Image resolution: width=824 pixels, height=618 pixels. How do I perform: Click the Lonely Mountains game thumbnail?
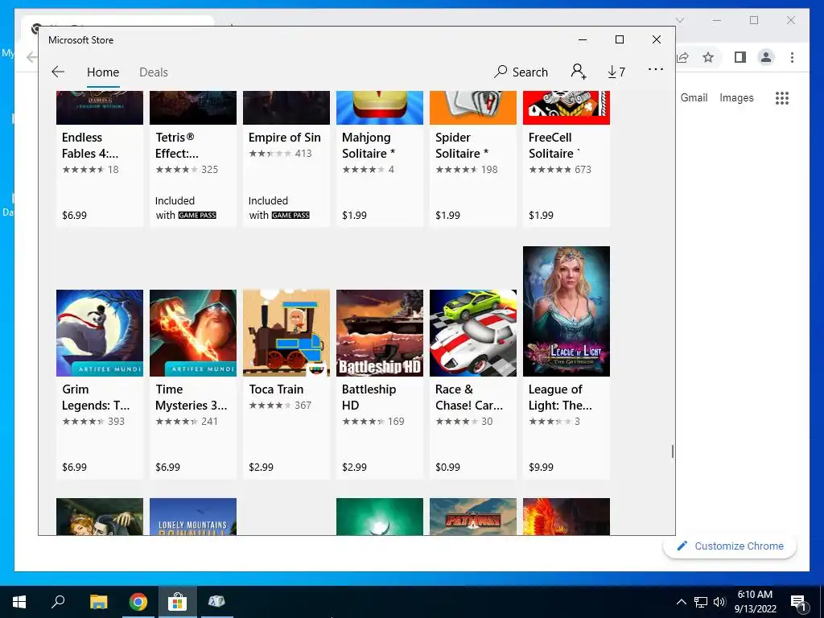(193, 517)
